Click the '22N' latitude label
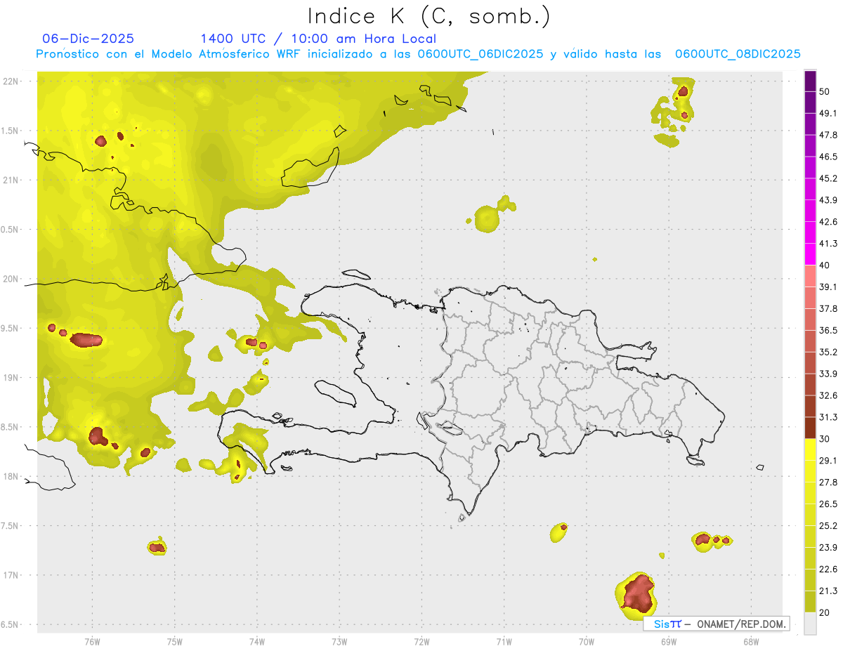 point(11,81)
